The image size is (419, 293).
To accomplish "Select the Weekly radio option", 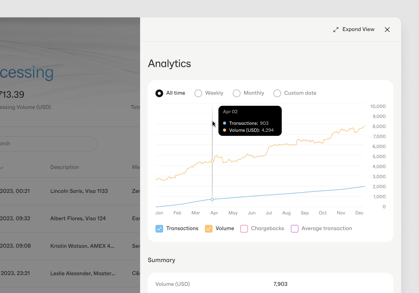I will [198, 93].
